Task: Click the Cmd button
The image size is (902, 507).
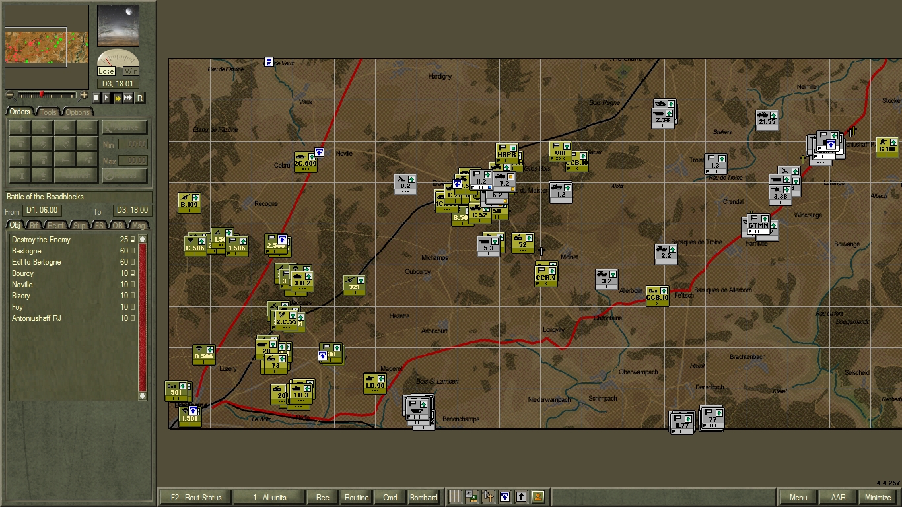Action: coord(390,497)
